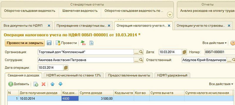This screenshot has width=235, height=105.
Task: Click the Код вычета column header
Action: [124, 93]
